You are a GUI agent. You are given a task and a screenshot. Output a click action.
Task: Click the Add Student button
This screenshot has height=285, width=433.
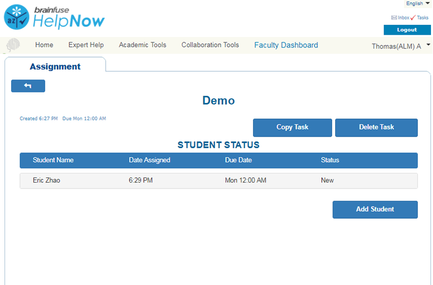(375, 210)
